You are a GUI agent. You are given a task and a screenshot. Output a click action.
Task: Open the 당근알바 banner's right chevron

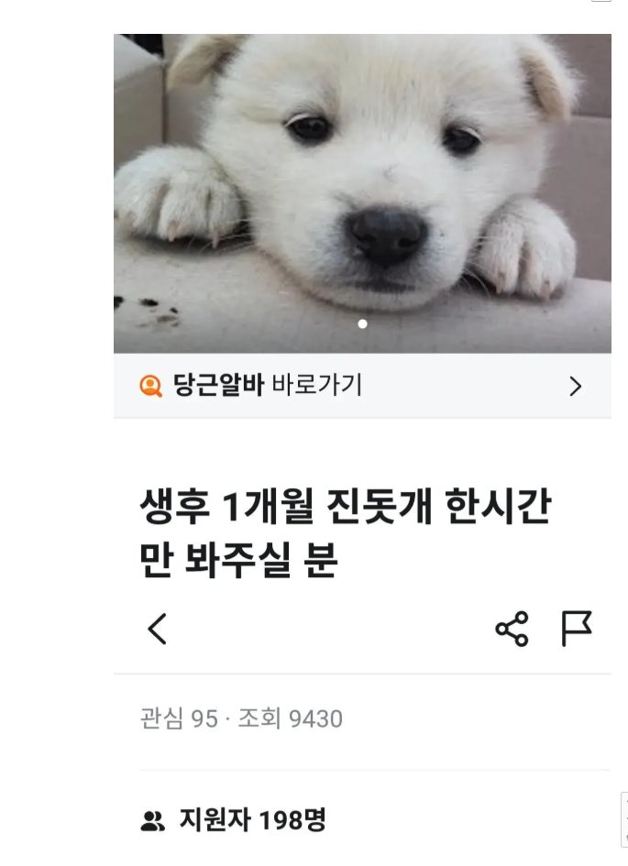point(575,386)
